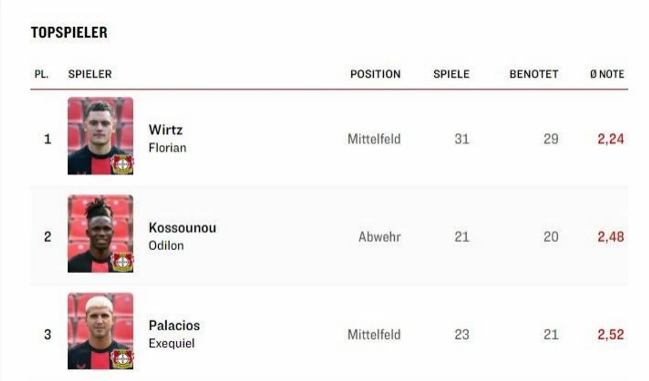Select Palacios's average grade 2,52
The width and height of the screenshot is (649, 381).
[610, 335]
